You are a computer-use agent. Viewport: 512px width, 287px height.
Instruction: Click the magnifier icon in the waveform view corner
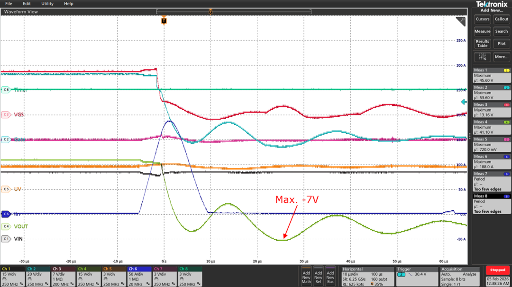coord(461,21)
